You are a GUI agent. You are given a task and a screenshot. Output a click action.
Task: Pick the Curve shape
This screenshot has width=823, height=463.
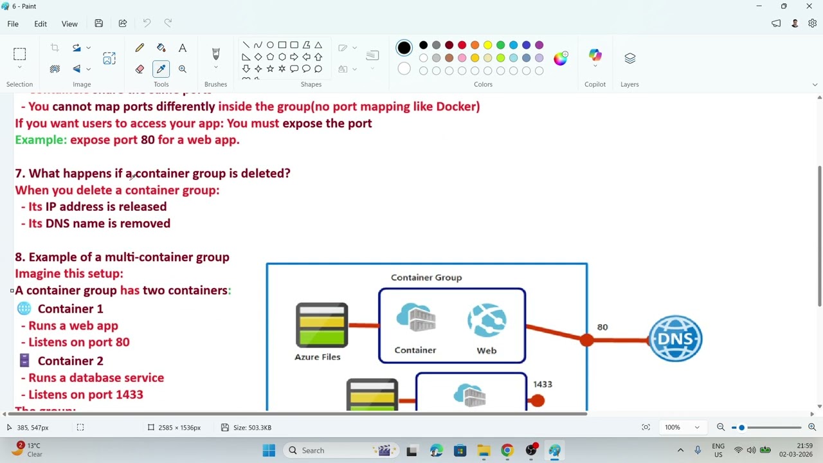(x=258, y=45)
